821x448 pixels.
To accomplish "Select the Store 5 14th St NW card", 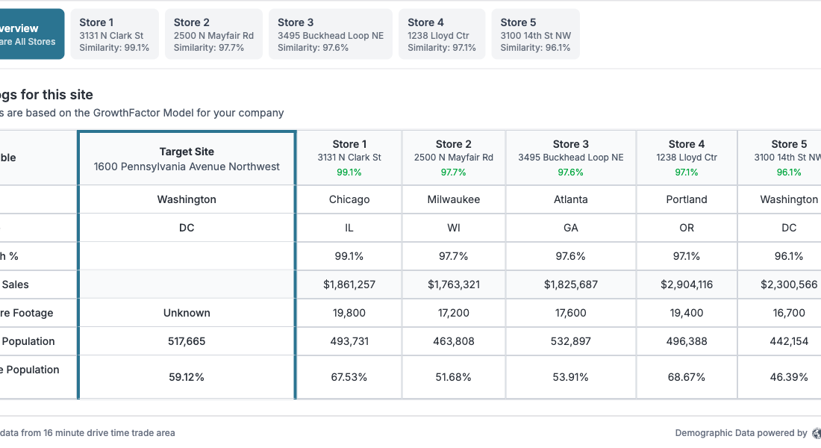I will click(534, 33).
